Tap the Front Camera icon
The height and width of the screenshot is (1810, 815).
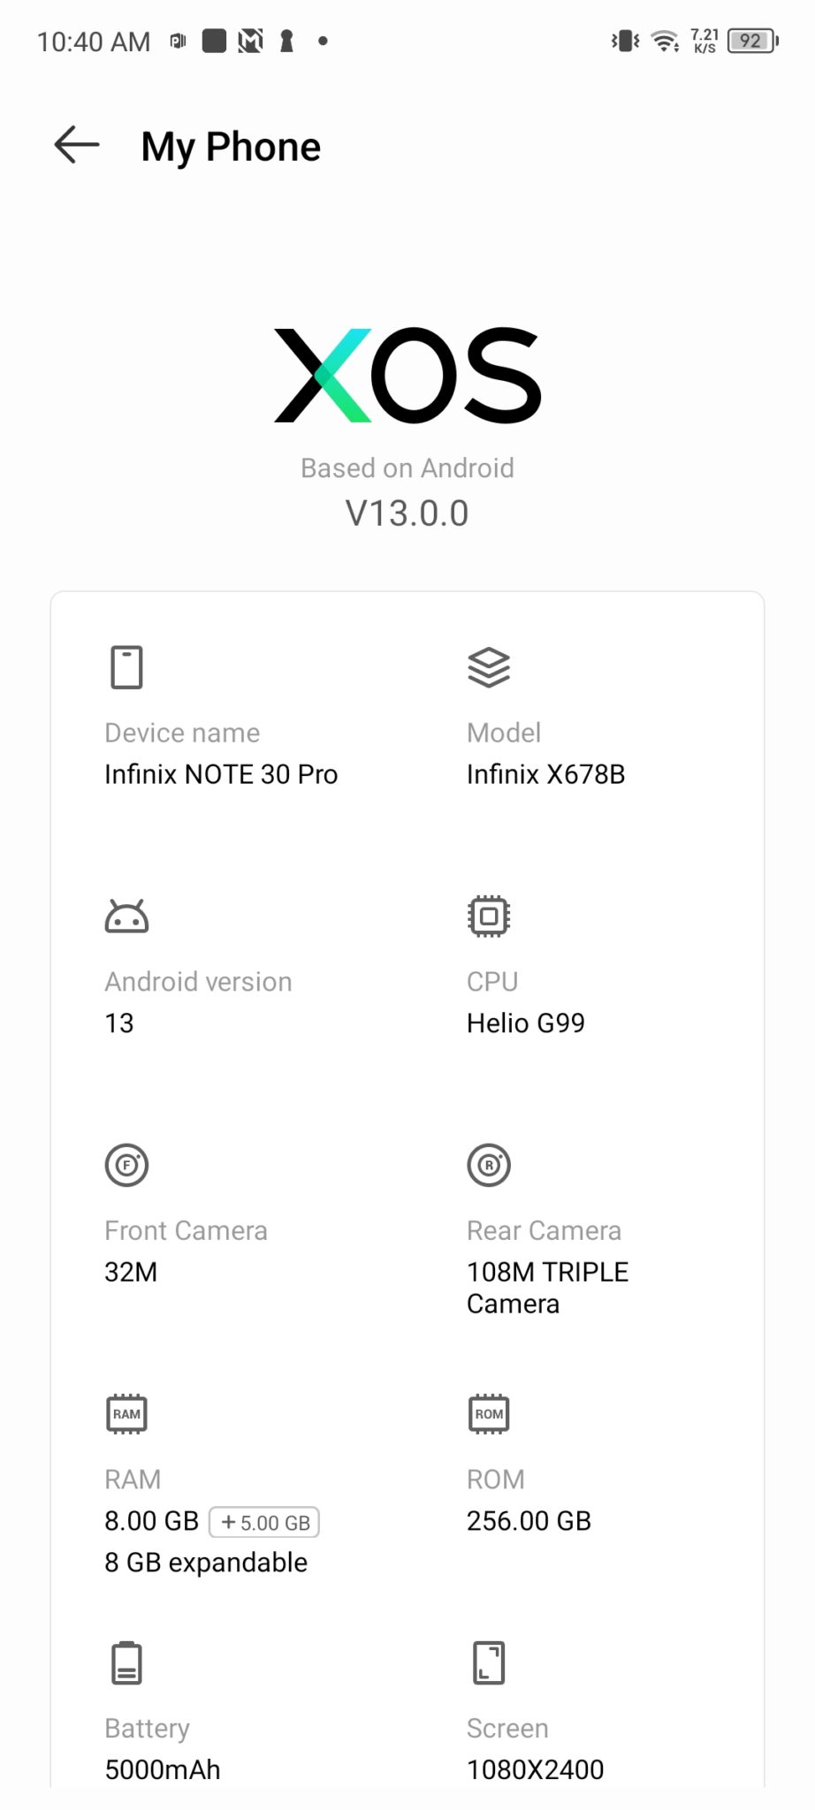(126, 1165)
